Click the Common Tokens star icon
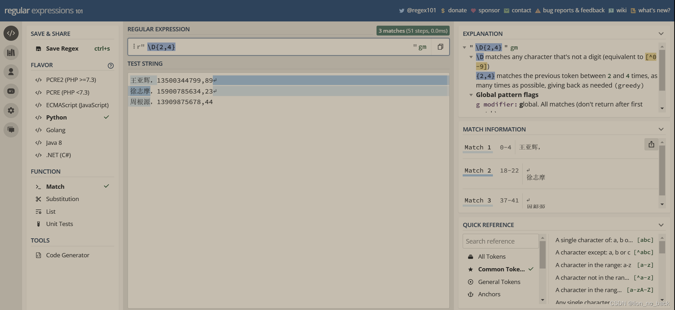Image resolution: width=675 pixels, height=310 pixels. pos(470,270)
